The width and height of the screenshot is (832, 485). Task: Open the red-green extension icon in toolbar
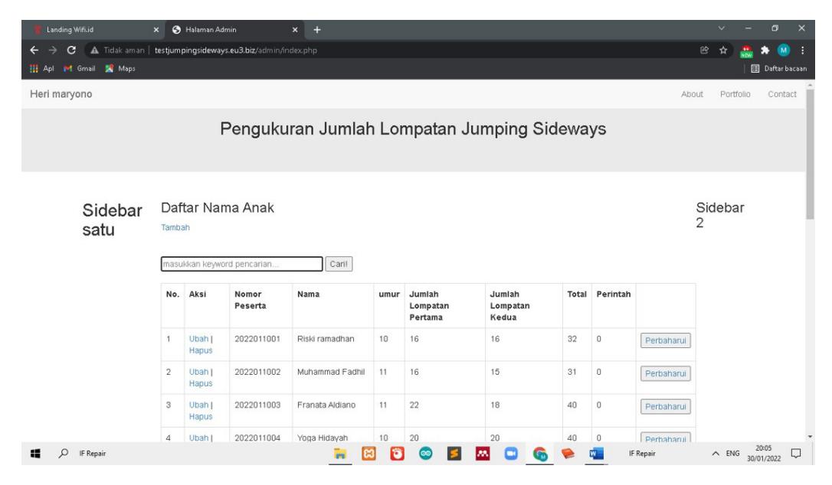746,51
